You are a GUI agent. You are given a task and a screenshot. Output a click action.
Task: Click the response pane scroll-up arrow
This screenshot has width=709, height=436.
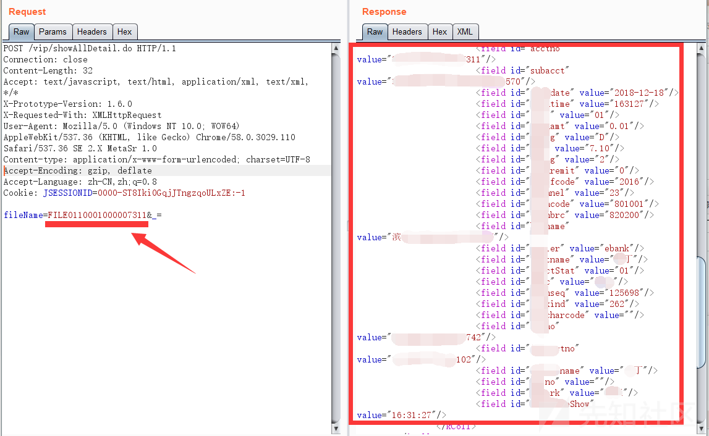click(x=702, y=48)
